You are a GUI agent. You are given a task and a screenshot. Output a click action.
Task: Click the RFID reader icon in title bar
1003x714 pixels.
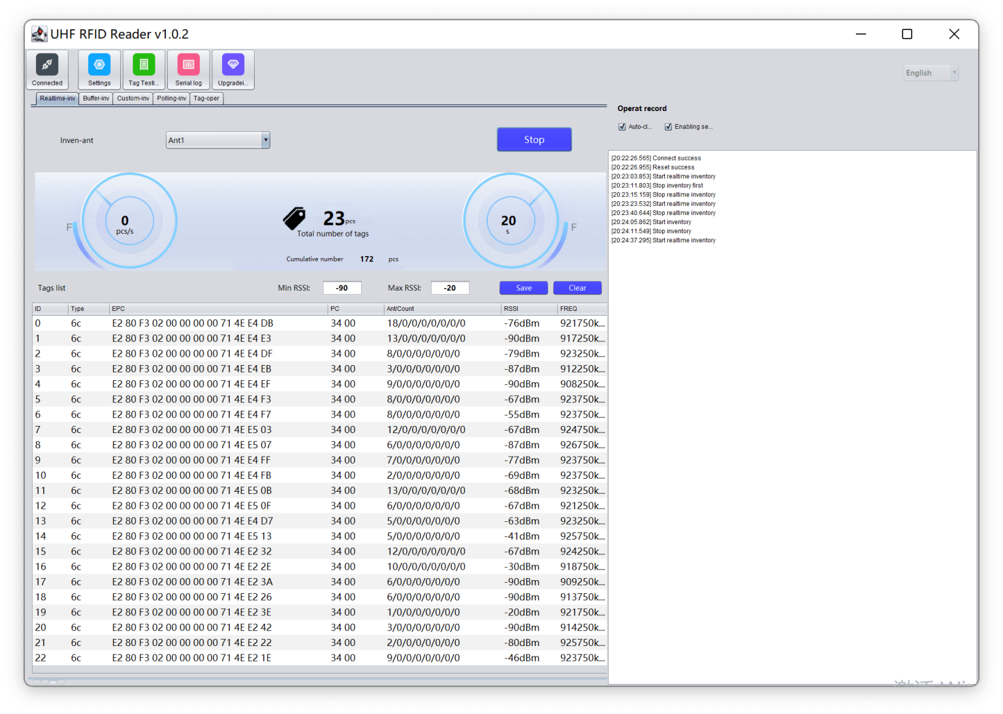pyautogui.click(x=39, y=33)
